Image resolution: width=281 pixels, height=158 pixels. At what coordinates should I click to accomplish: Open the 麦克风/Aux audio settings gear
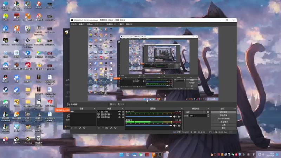[179, 117]
